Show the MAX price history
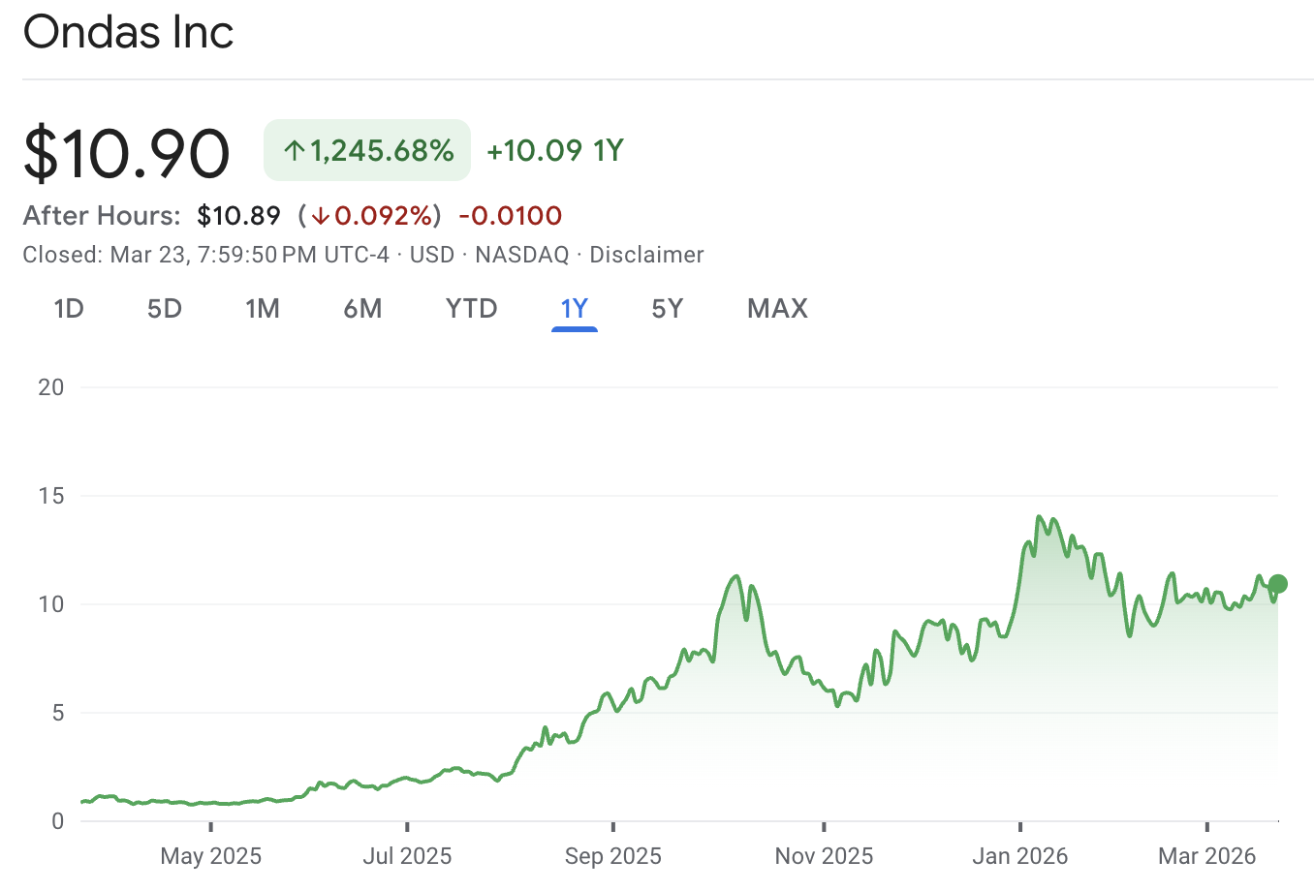This screenshot has height=891, width=1314. pyautogui.click(x=777, y=309)
